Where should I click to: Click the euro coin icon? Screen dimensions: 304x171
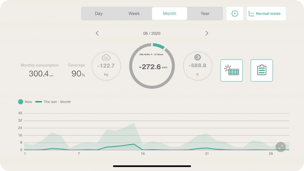click(x=198, y=57)
